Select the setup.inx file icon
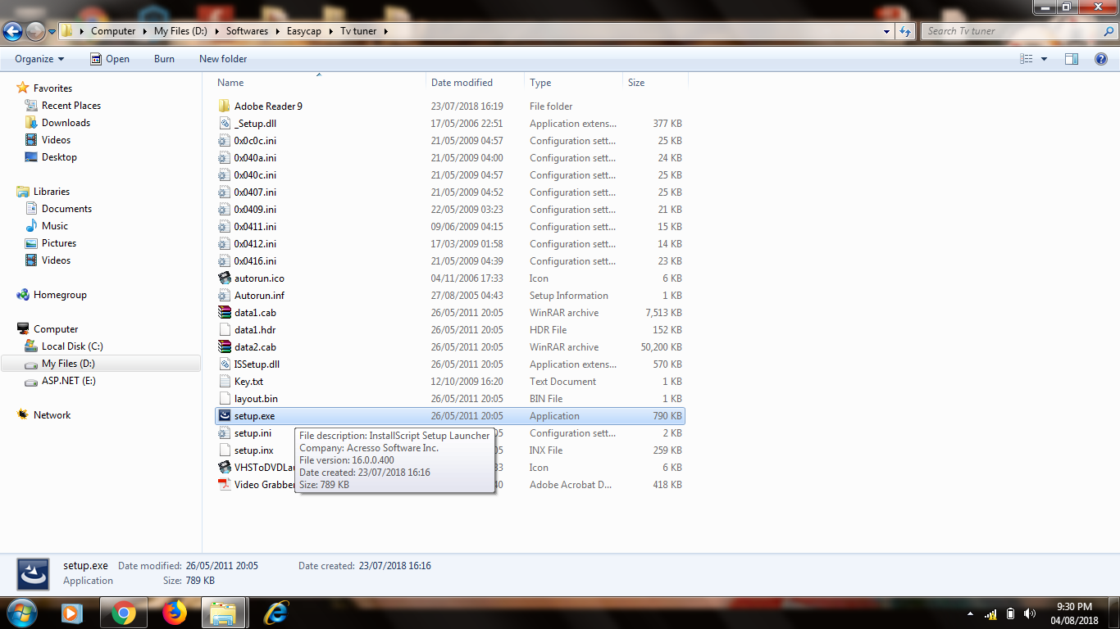This screenshot has height=629, width=1120. pos(225,450)
